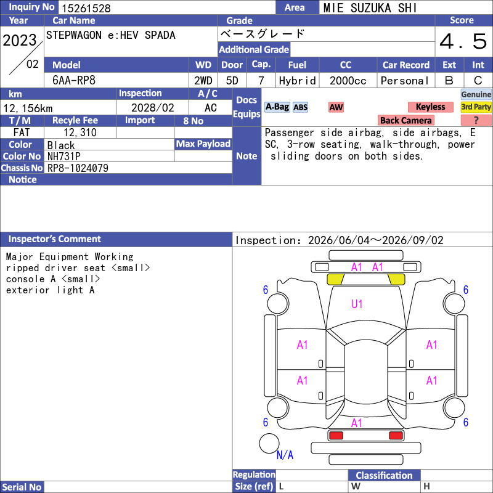This screenshot has height=493, width=493.
Task: Click the A-Bag equipment badge
Action: (277, 107)
